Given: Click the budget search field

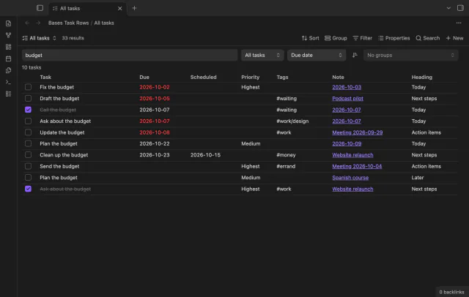Looking at the screenshot, I should click(130, 55).
